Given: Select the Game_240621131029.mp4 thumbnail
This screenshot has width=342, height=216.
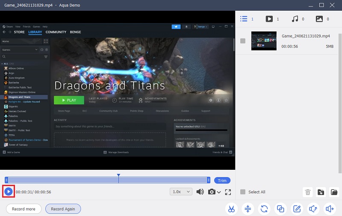Looking at the screenshot, I should click(264, 41).
